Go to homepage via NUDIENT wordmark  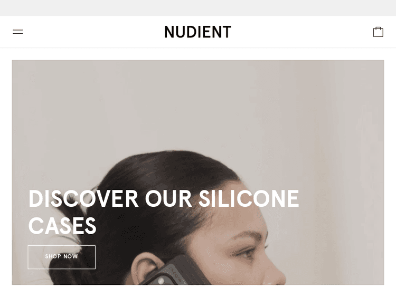(x=198, y=32)
